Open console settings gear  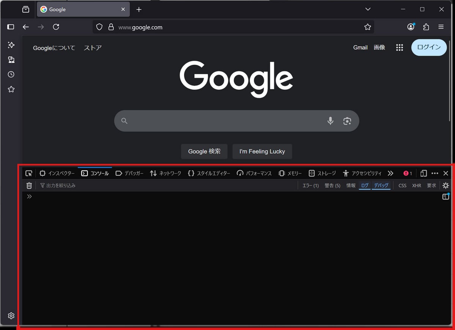coord(446,185)
